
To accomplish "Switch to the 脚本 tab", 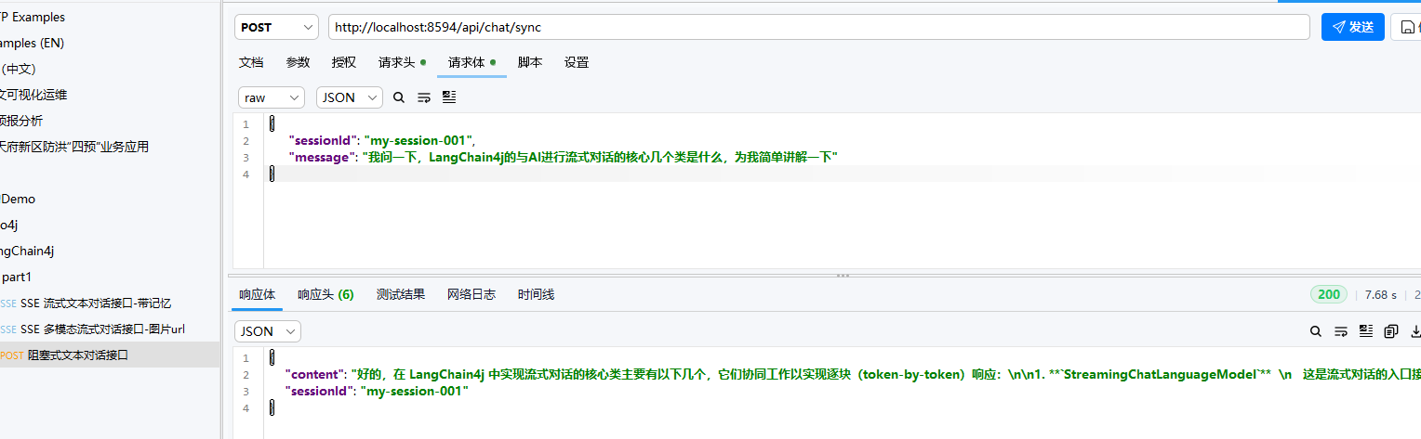I will [530, 62].
